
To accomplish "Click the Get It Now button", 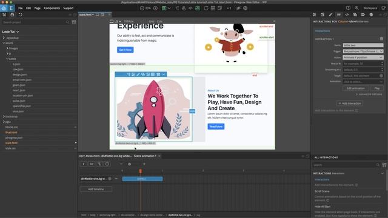I will 125,50.
